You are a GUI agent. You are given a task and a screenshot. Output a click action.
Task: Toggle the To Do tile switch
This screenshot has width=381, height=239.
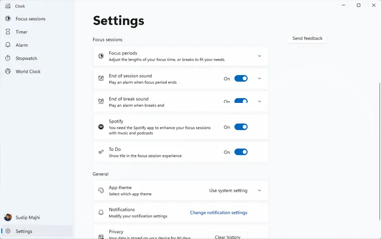click(241, 152)
